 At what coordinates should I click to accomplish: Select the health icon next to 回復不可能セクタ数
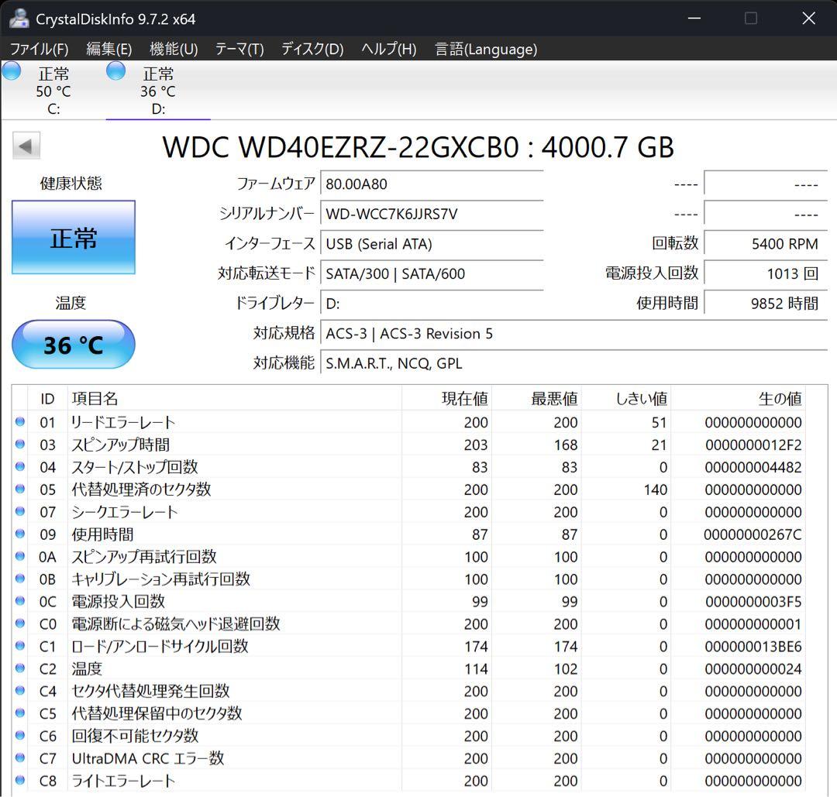[20, 736]
